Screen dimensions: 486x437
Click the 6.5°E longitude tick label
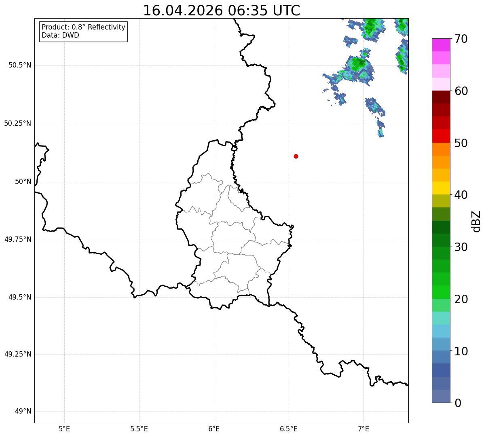point(289,429)
